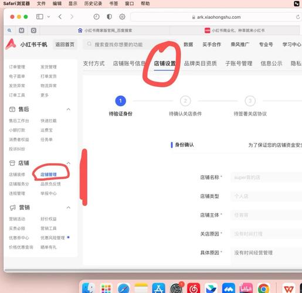The image size is (302, 293).
Task: Open 店铺装修 in the sidebar
Action: [x=17, y=175]
